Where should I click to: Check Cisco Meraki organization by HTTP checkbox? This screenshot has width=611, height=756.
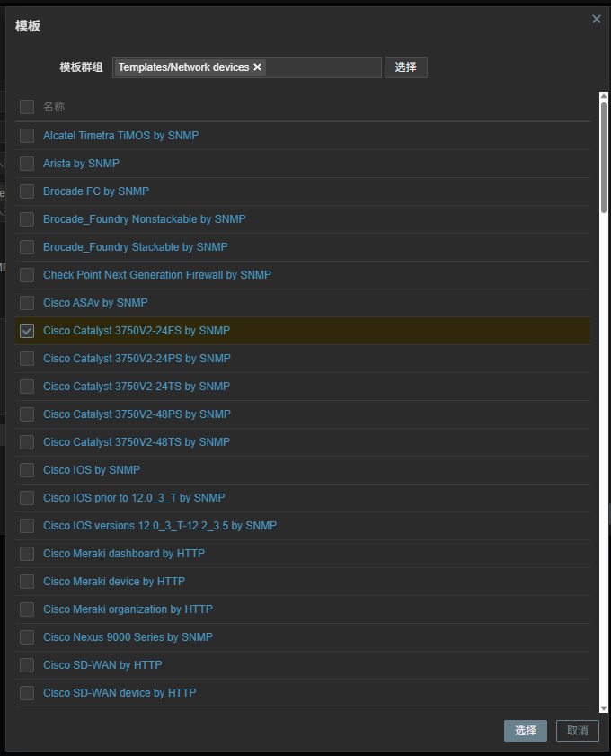coord(27,609)
